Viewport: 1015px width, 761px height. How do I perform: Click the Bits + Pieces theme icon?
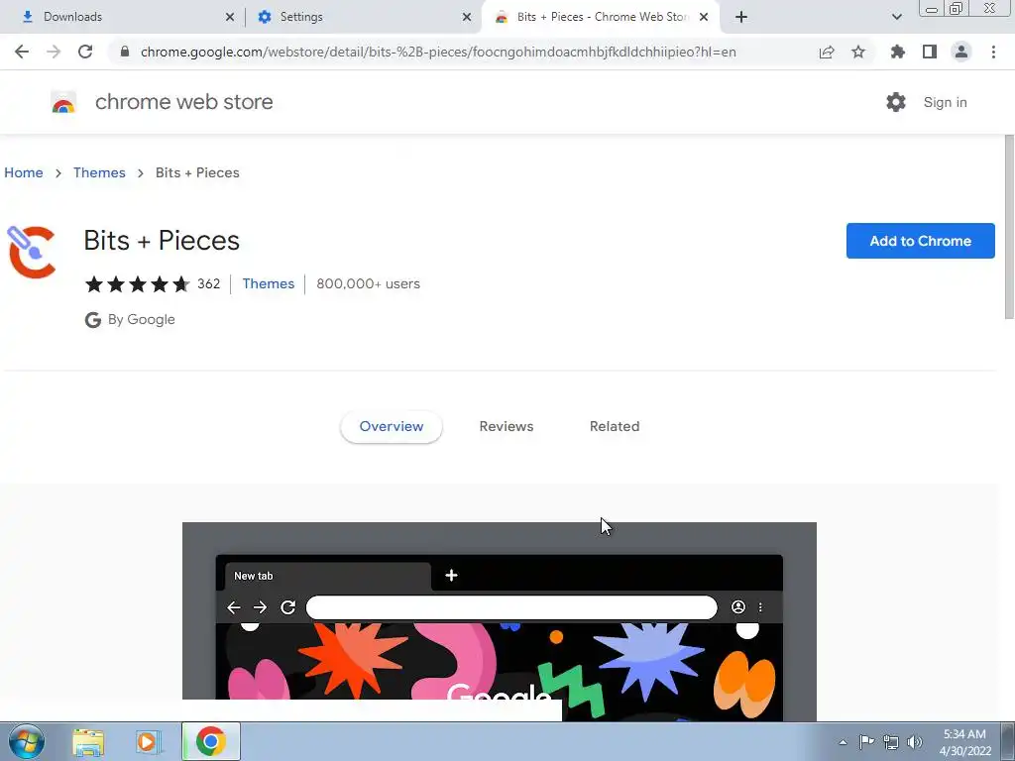click(x=31, y=252)
